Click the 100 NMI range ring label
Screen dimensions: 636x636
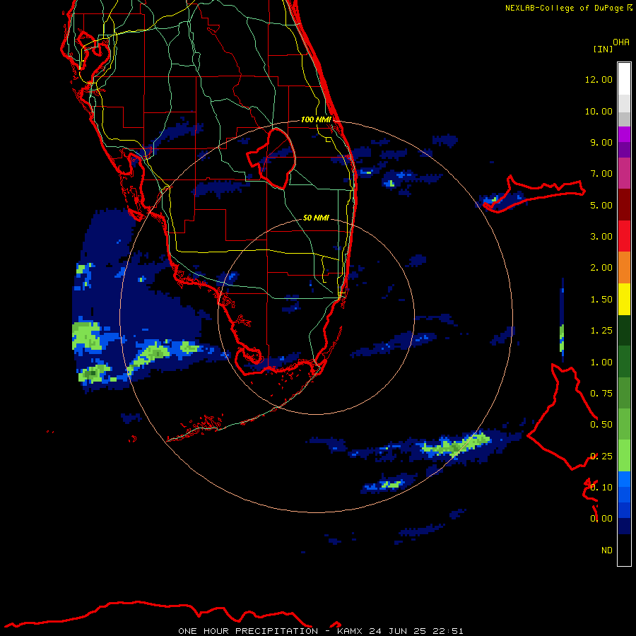pos(316,119)
